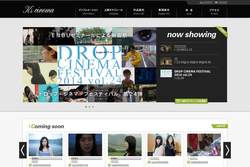Click the K's cinema logo
Image resolution: width=250 pixels, height=167 pixels.
click(x=39, y=10)
